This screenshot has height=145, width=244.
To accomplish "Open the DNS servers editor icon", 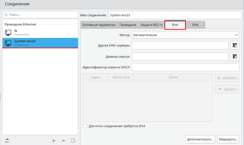I will pyautogui.click(x=235, y=45).
